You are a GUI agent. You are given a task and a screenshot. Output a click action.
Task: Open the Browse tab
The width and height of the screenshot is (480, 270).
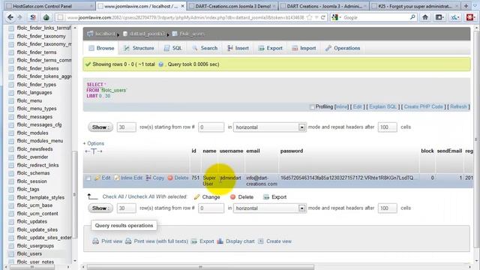pyautogui.click(x=101, y=48)
